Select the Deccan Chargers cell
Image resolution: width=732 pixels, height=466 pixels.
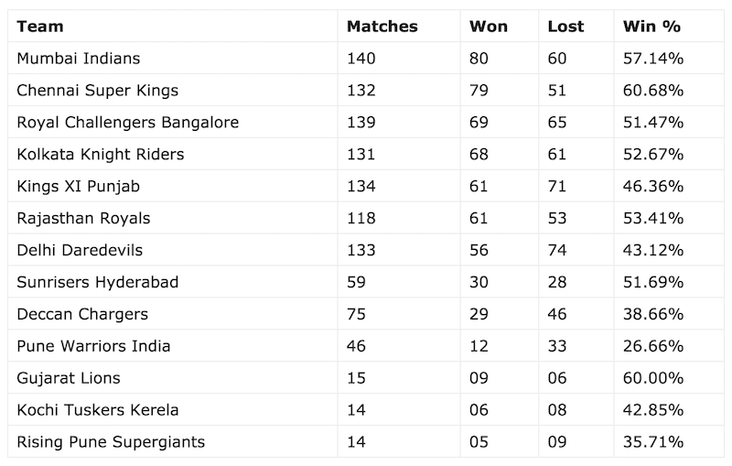pos(82,315)
